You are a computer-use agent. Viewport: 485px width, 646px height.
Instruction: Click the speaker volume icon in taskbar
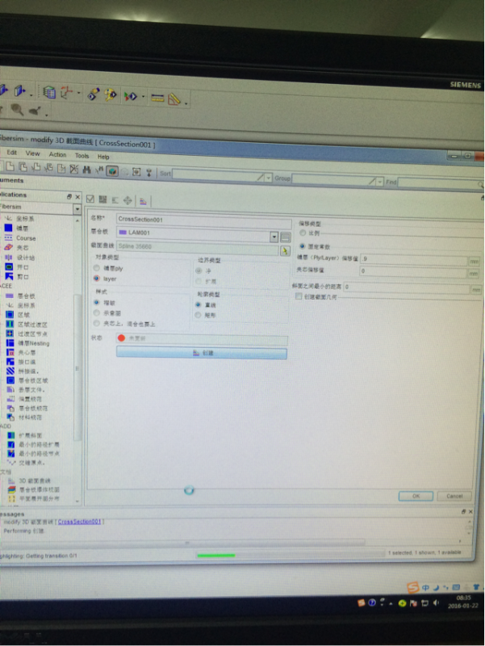point(437,603)
